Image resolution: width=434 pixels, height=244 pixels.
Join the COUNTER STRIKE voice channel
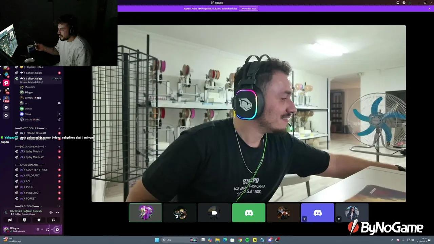[38, 170]
